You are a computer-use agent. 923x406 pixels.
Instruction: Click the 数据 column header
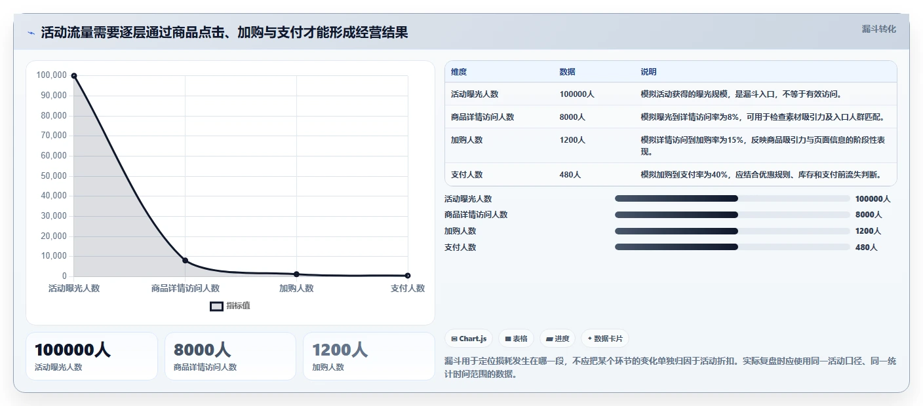pos(567,72)
